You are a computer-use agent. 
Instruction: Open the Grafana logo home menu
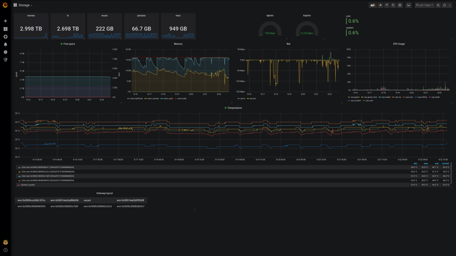5,5
